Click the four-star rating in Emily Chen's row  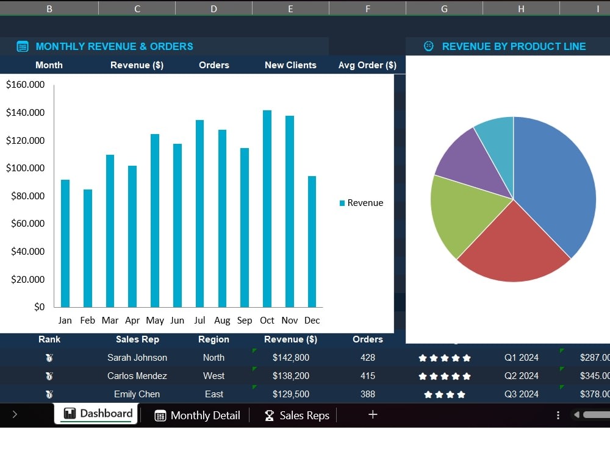(445, 394)
